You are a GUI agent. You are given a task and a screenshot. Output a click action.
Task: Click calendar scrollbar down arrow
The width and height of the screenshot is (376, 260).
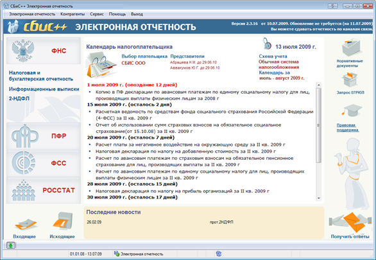(x=319, y=198)
